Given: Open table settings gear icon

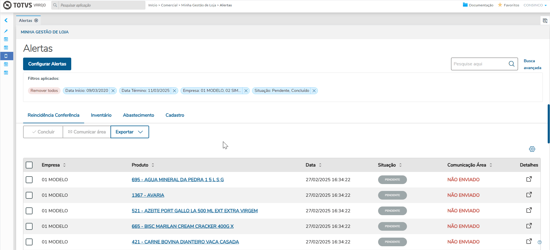Looking at the screenshot, I should point(532,149).
